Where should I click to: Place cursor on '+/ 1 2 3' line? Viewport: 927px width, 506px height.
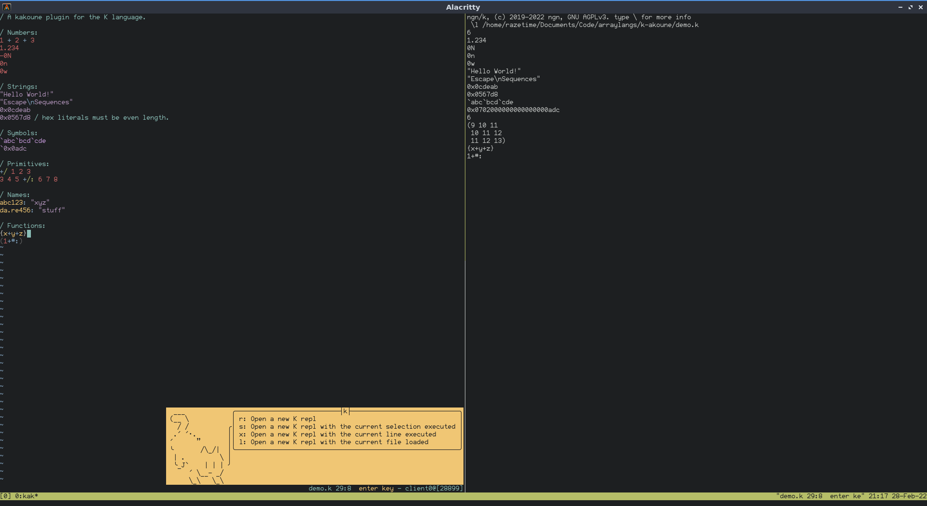point(15,172)
